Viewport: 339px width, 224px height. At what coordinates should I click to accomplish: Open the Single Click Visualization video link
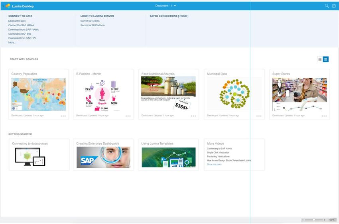click(x=218, y=153)
